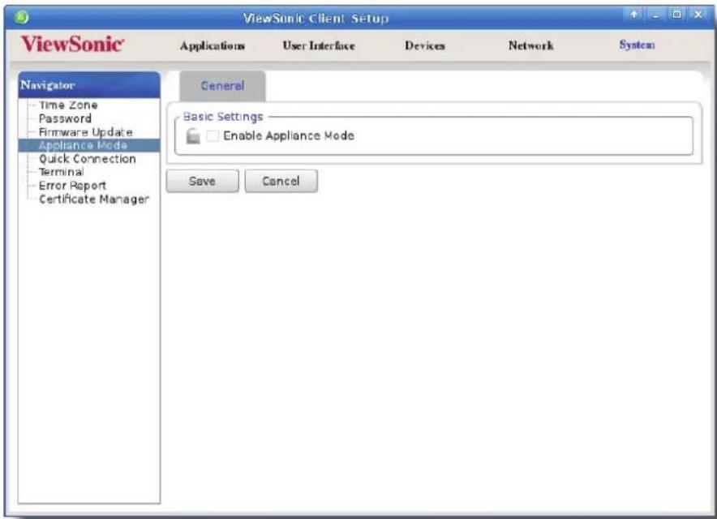Click the Navigator panel header
Screen dimensions: 717x519
[89, 85]
